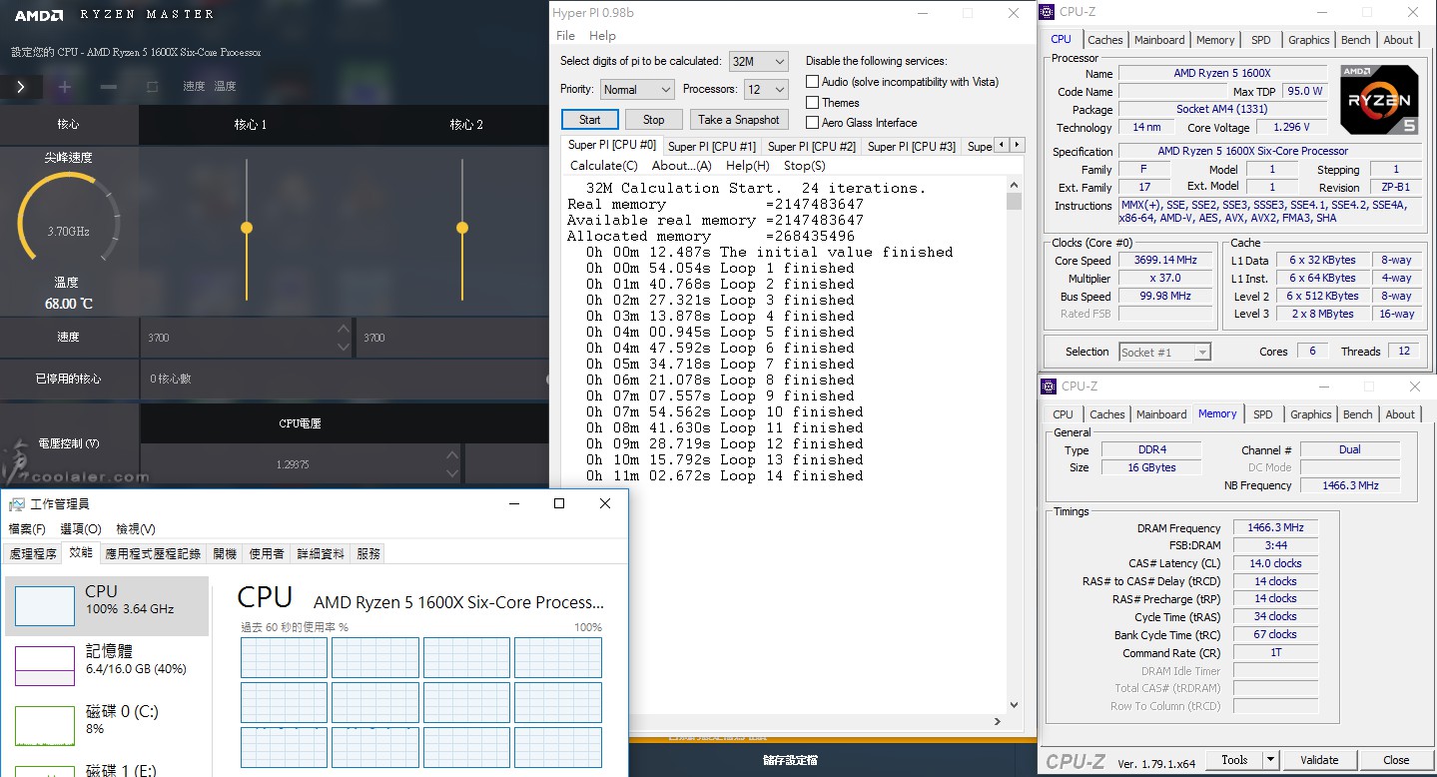Select the 記憶體 graph thumbnail in the sidebar
The height and width of the screenshot is (777, 1437).
pos(45,666)
